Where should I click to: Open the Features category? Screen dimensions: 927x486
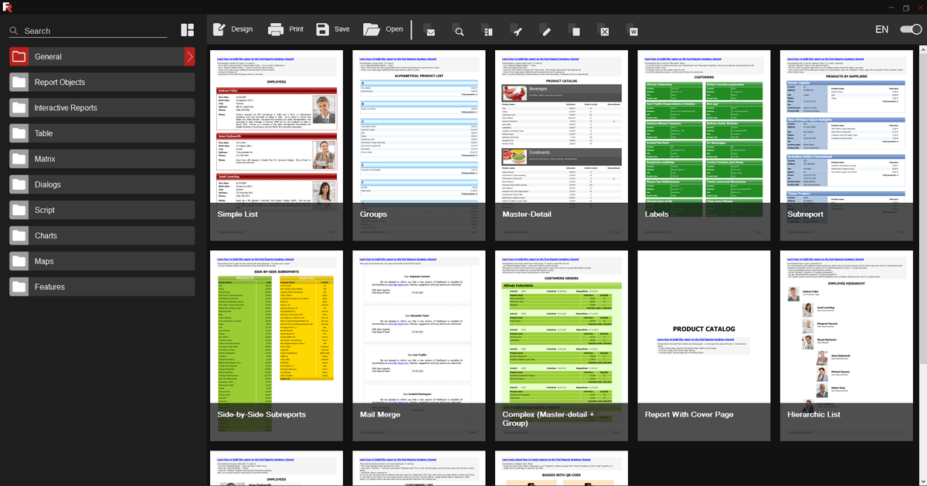pyautogui.click(x=102, y=287)
